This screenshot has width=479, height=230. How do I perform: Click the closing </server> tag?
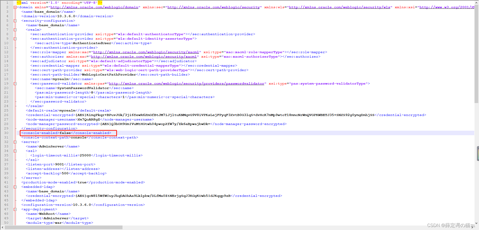(31, 178)
